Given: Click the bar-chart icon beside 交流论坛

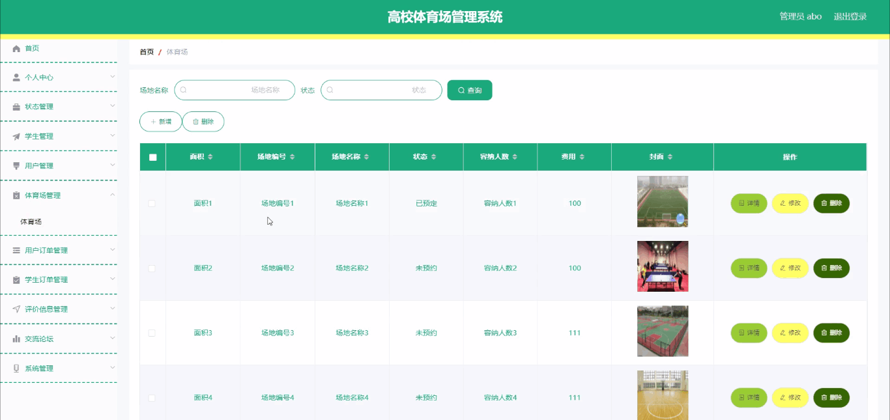Looking at the screenshot, I should pos(14,338).
